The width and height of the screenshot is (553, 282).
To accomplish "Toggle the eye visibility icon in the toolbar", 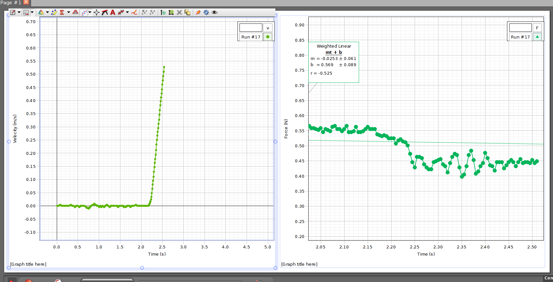I will 214,12.
